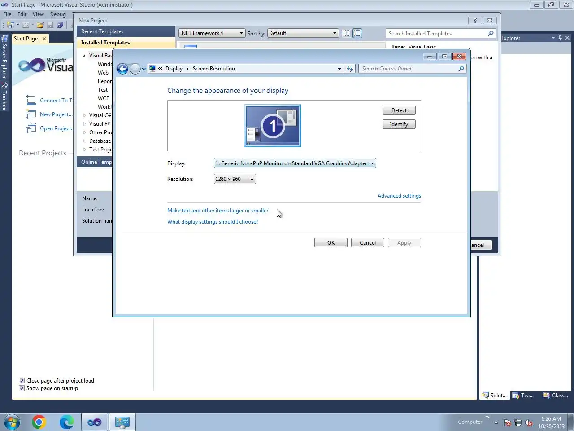Image resolution: width=574 pixels, height=431 pixels.
Task: Click the grayed Save disk icon in toolbar
Action: [50, 25]
